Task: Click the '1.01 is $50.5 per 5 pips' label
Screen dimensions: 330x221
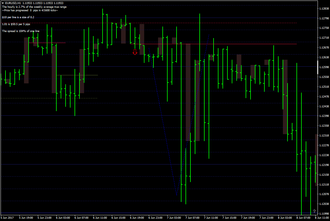Action: click(16, 24)
